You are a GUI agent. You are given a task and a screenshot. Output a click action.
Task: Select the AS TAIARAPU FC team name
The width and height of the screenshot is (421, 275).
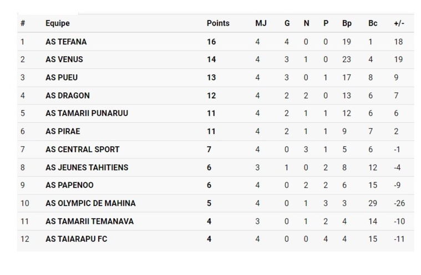coord(77,239)
